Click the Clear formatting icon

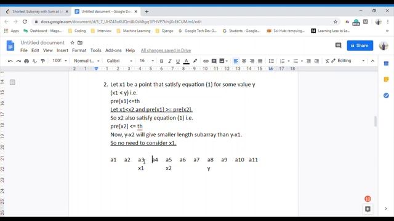pyautogui.click(x=327, y=61)
